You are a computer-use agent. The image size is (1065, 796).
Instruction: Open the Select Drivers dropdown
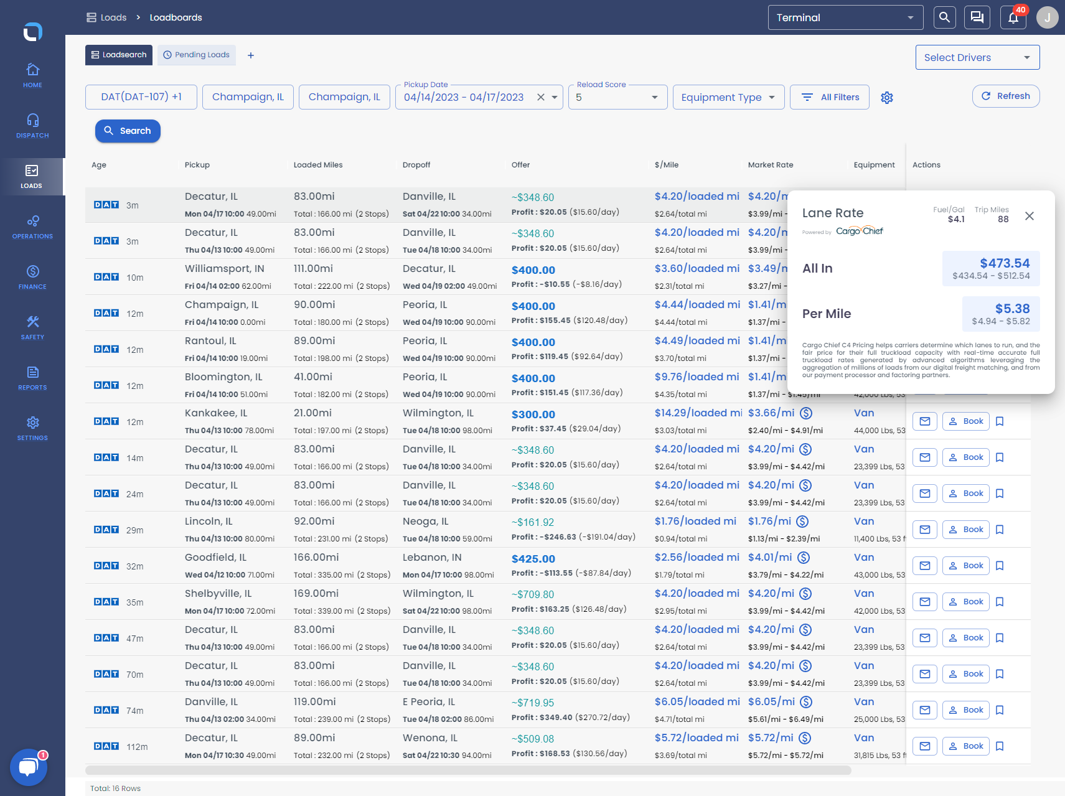pyautogui.click(x=977, y=57)
